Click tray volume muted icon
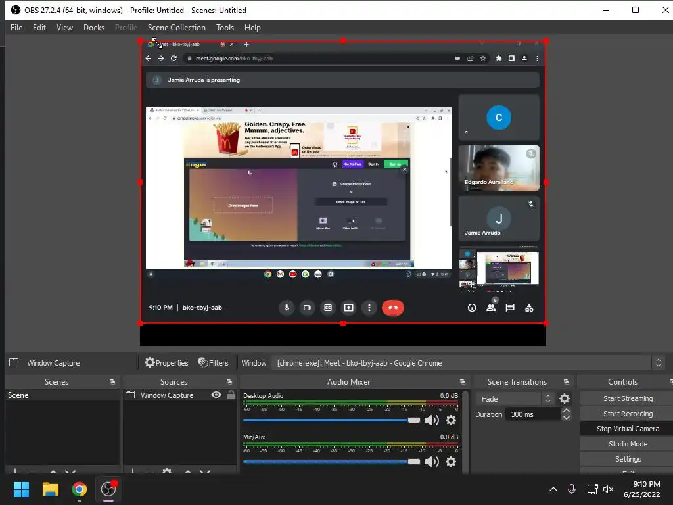Screen dimensions: 673x505 click(x=608, y=489)
